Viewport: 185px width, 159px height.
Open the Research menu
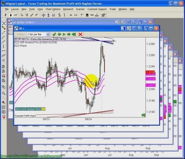pyautogui.click(x=68, y=9)
